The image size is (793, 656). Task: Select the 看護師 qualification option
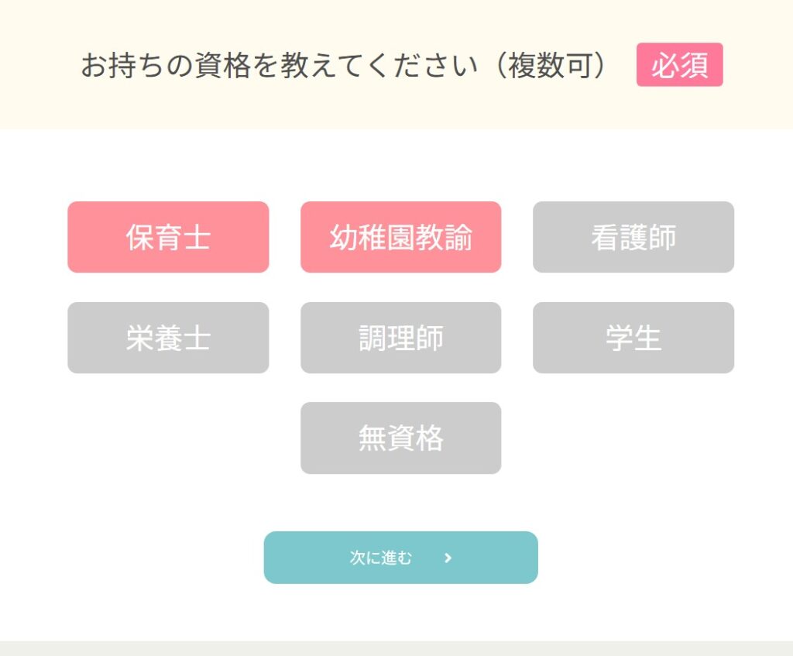(633, 237)
